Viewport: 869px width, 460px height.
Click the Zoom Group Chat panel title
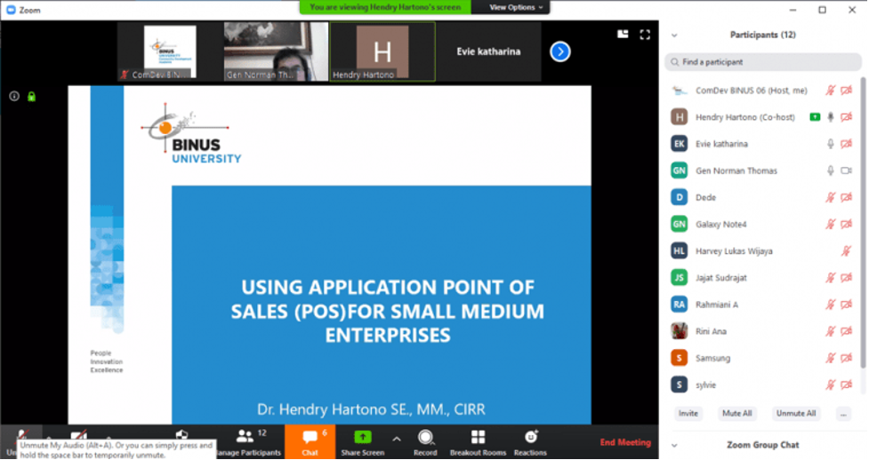coord(762,445)
